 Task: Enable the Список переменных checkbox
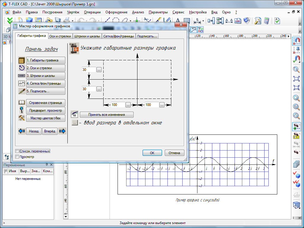[17, 151]
